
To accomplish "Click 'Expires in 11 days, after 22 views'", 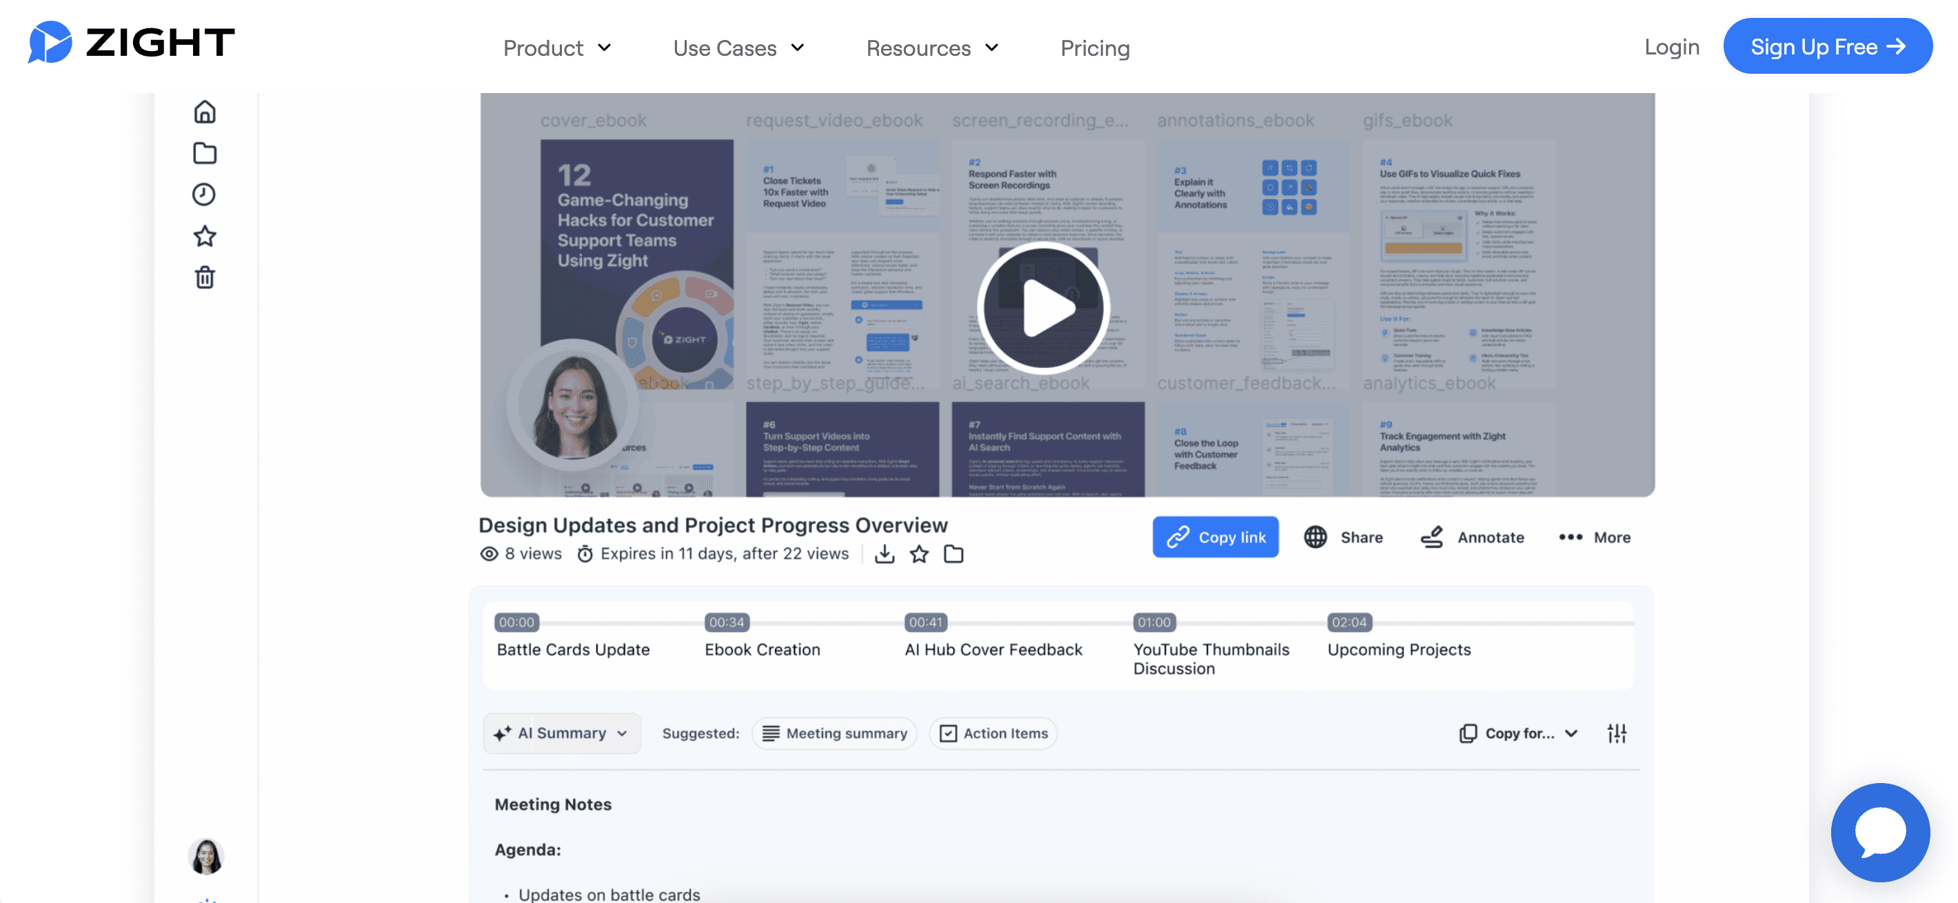I will [x=725, y=554].
